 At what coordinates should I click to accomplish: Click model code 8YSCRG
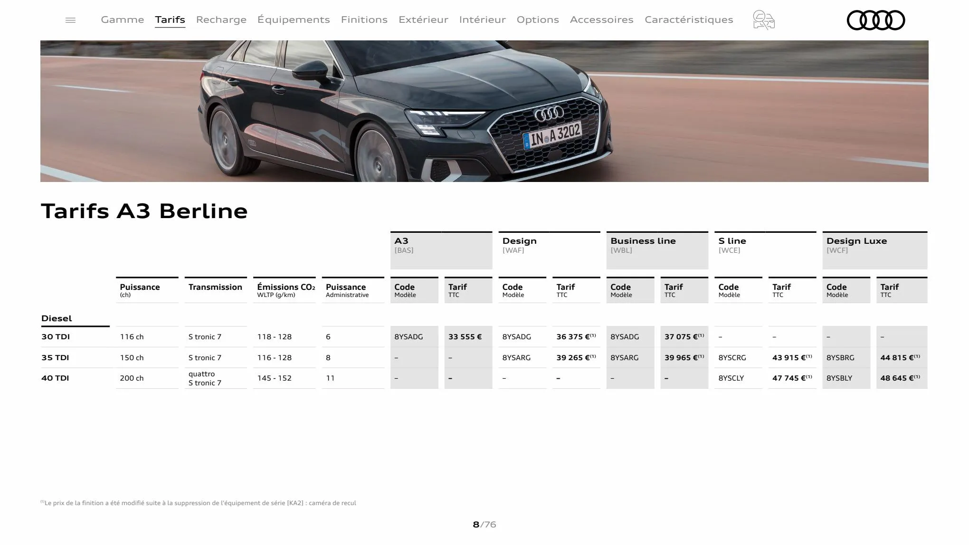[732, 358]
